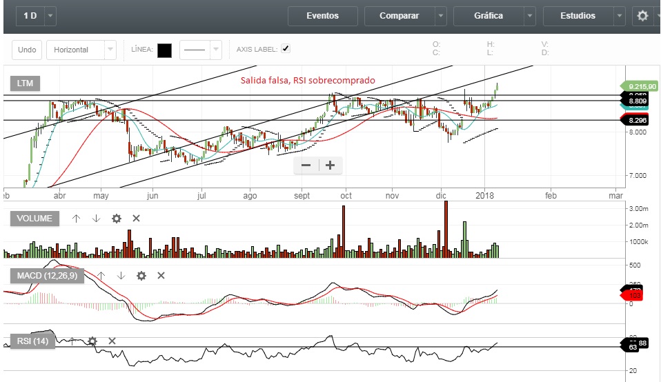Move the MACD panel down
The height and width of the screenshot is (382, 661).
[121, 275]
